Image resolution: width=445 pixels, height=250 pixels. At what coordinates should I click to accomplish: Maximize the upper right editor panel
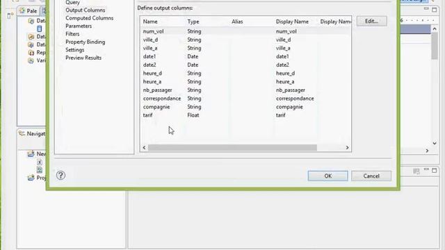pos(434,10)
